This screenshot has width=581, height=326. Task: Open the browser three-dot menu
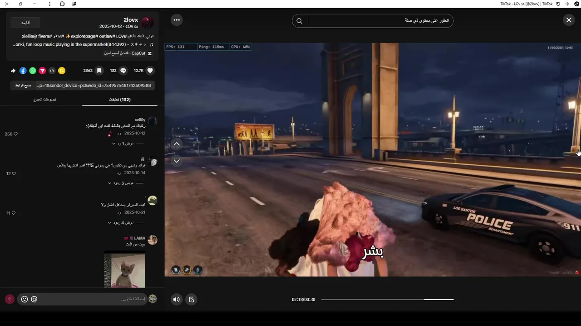pos(50,4)
